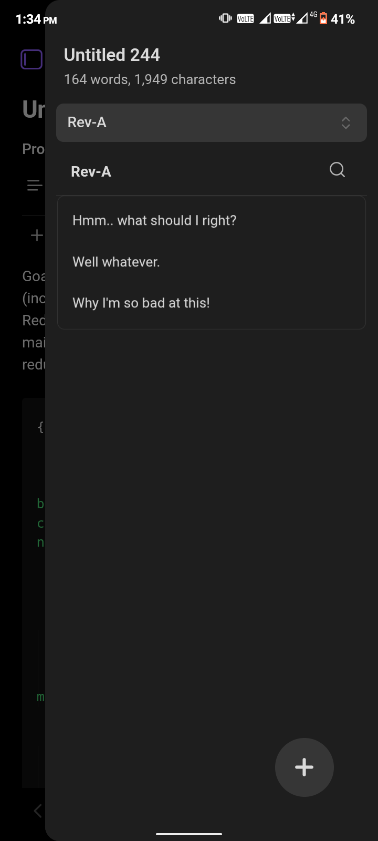Open note "Hmm.. what should I right?"
The height and width of the screenshot is (841, 378).
(154, 220)
